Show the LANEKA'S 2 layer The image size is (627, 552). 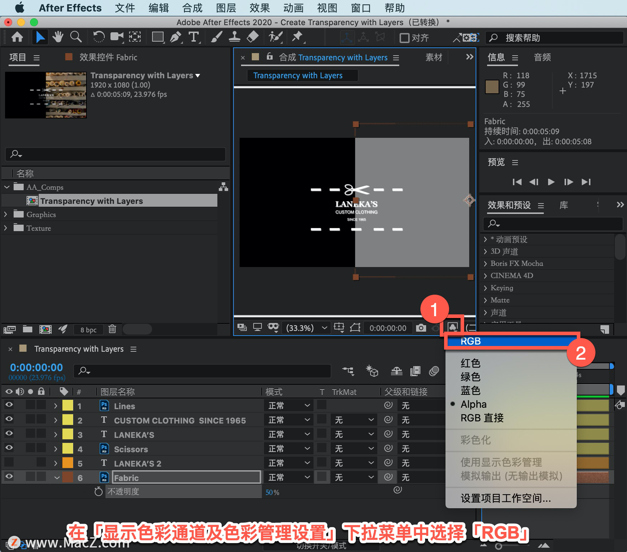tap(9, 462)
